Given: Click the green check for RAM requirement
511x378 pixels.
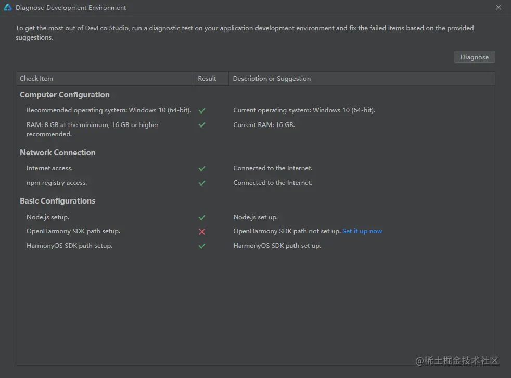Looking at the screenshot, I should [x=202, y=125].
